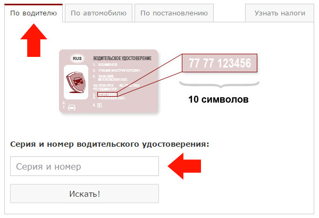Click the По водителю tab
The image size is (319, 218).
[33, 13]
